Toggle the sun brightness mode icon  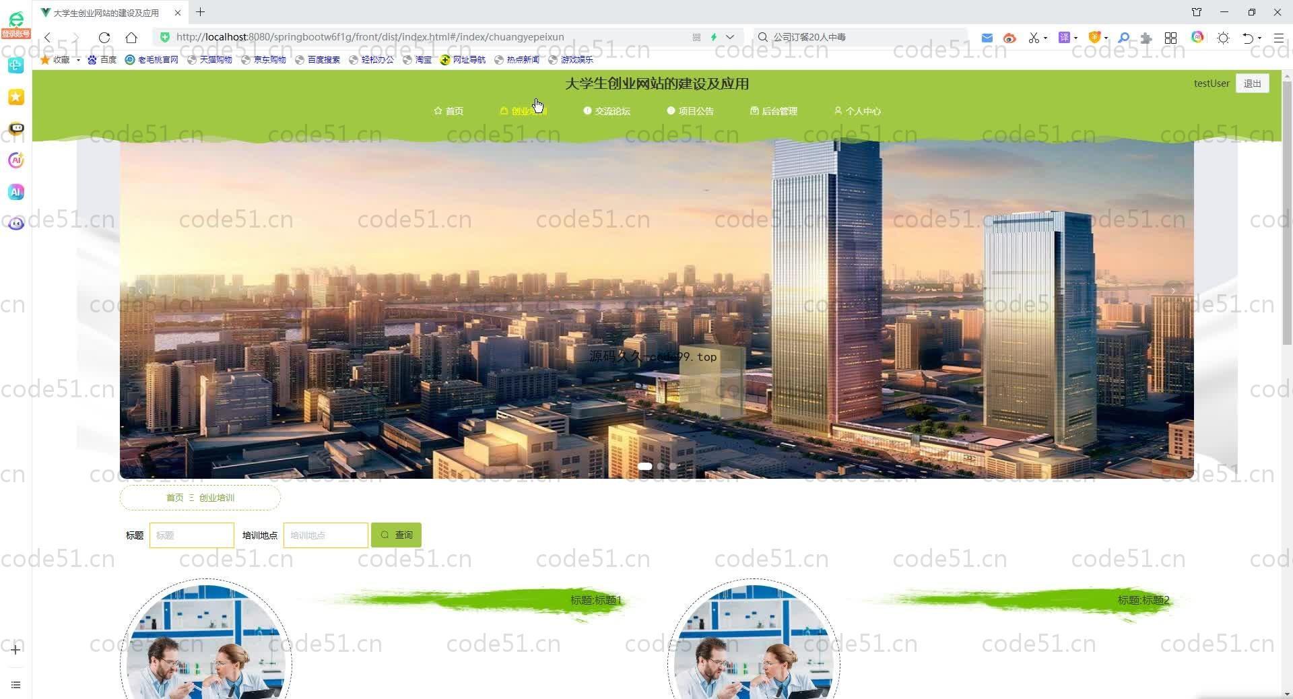pyautogui.click(x=1224, y=38)
